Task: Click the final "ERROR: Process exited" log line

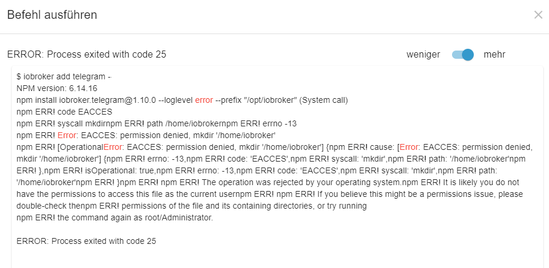Action: pyautogui.click(x=86, y=241)
